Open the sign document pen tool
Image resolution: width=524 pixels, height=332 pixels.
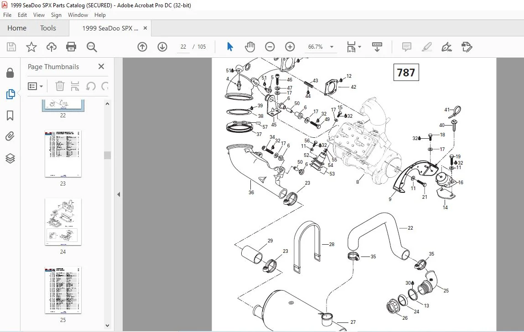click(446, 47)
